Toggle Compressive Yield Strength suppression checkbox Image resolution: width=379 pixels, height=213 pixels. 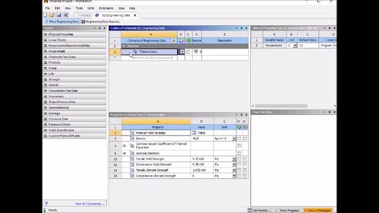pyautogui.click(x=239, y=164)
